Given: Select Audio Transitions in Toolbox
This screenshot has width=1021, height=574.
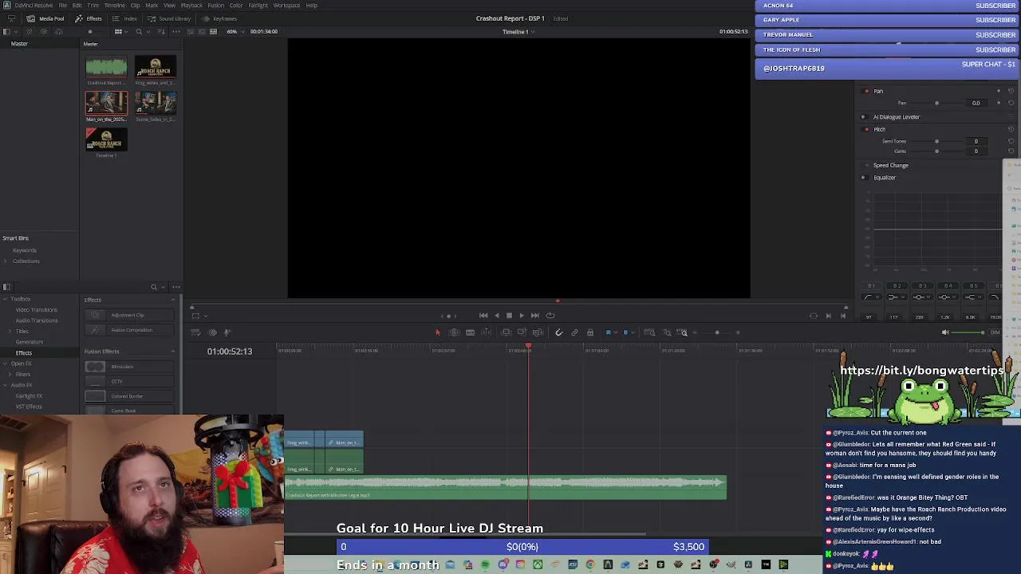Looking at the screenshot, I should [x=37, y=320].
